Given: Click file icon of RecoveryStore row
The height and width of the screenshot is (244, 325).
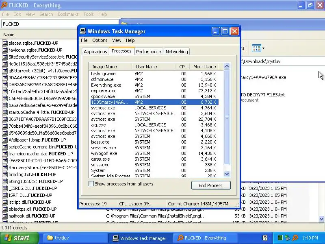Looking at the screenshot, I should tap(5, 168).
